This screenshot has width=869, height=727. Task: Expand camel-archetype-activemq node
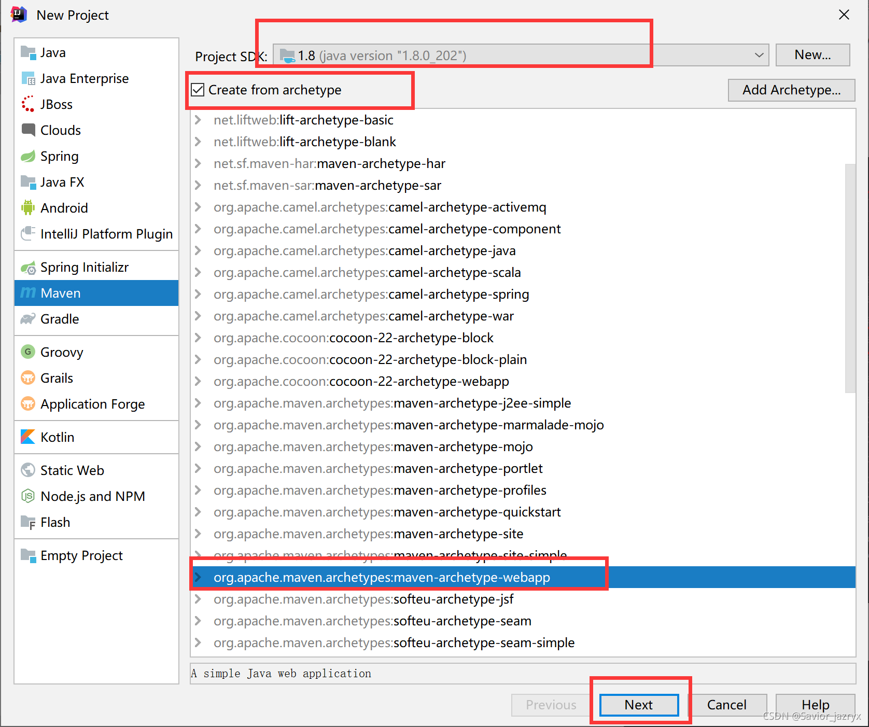click(198, 207)
